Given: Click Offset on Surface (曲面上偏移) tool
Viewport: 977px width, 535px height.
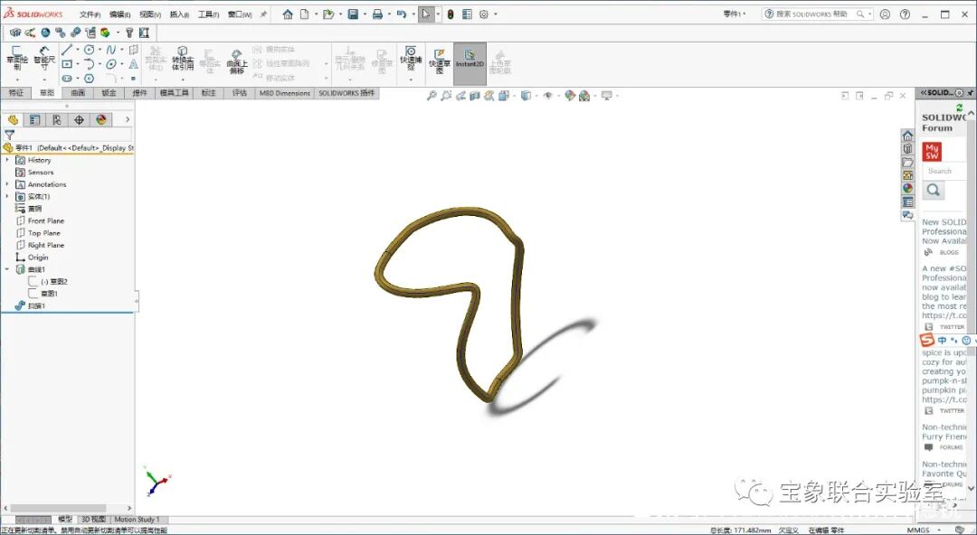Looking at the screenshot, I should pos(236,61).
